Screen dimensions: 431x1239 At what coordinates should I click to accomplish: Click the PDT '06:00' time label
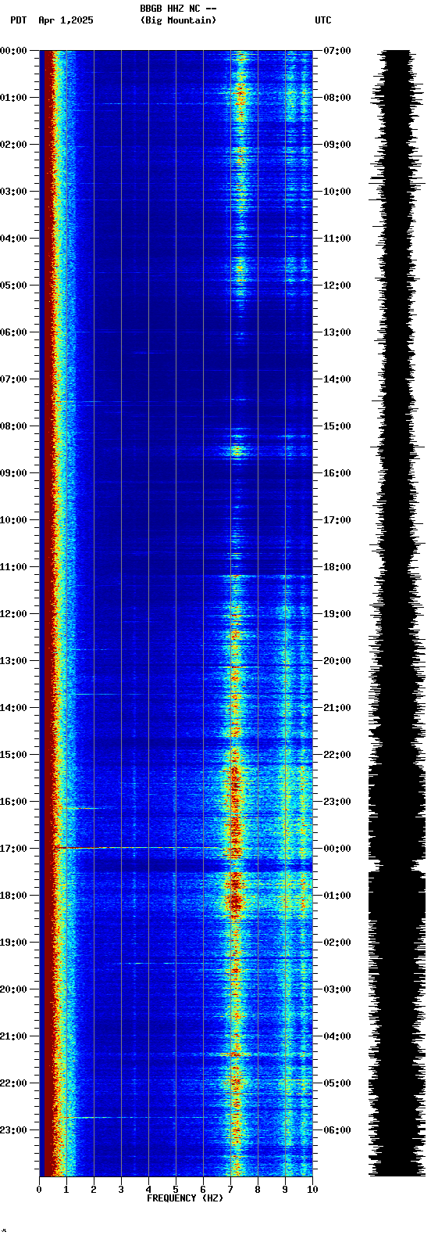tap(13, 332)
